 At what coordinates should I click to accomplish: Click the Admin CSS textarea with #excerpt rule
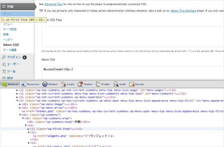(133, 73)
